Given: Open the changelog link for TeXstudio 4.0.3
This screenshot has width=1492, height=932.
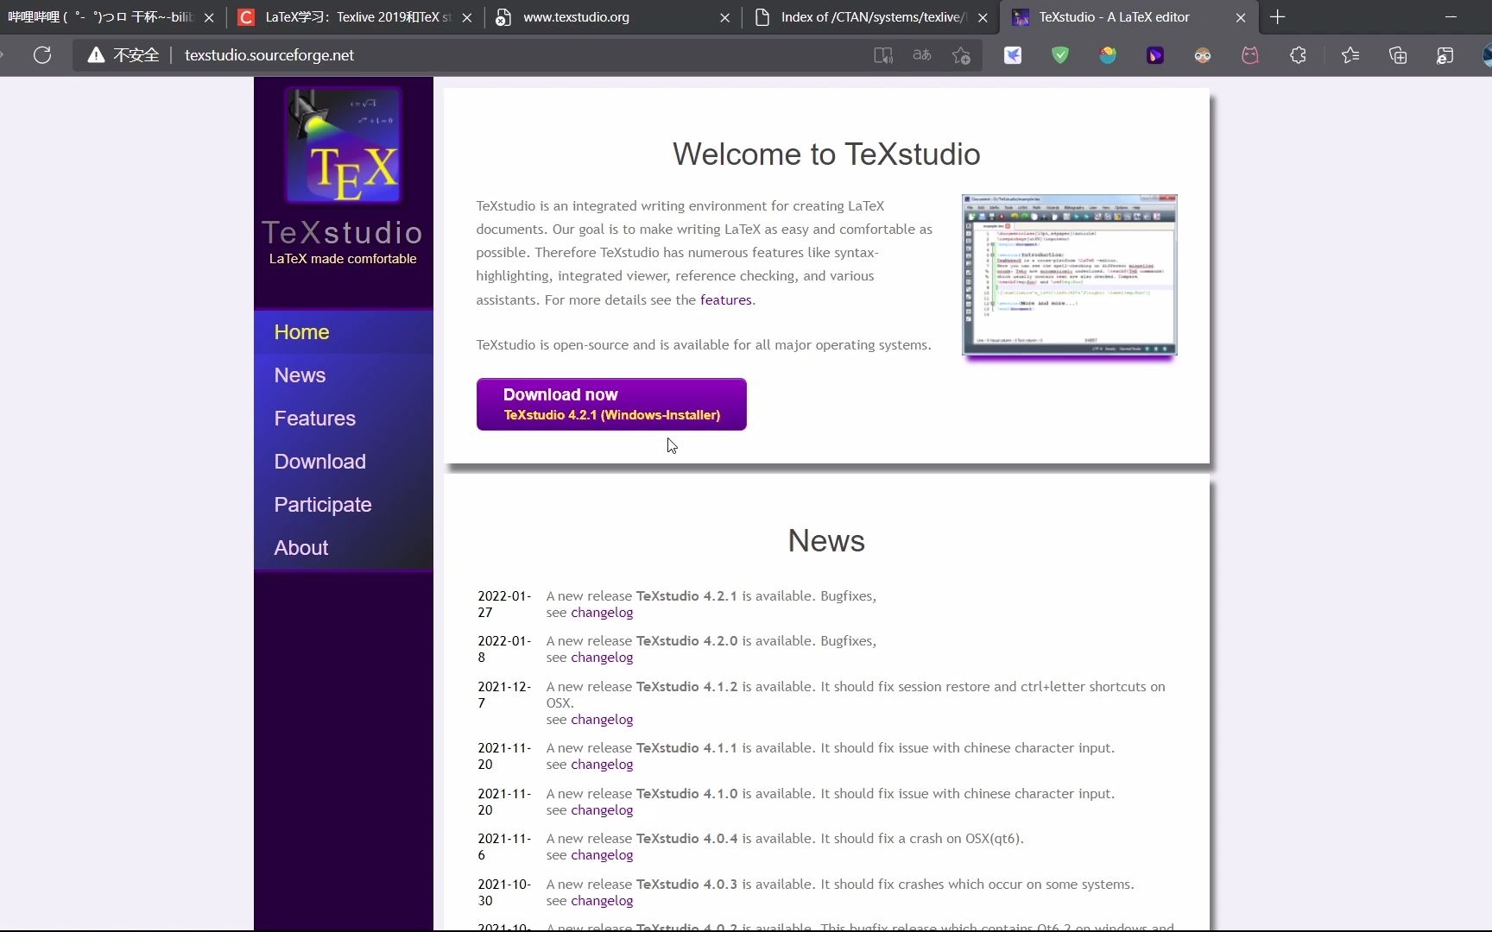Looking at the screenshot, I should pyautogui.click(x=602, y=901).
